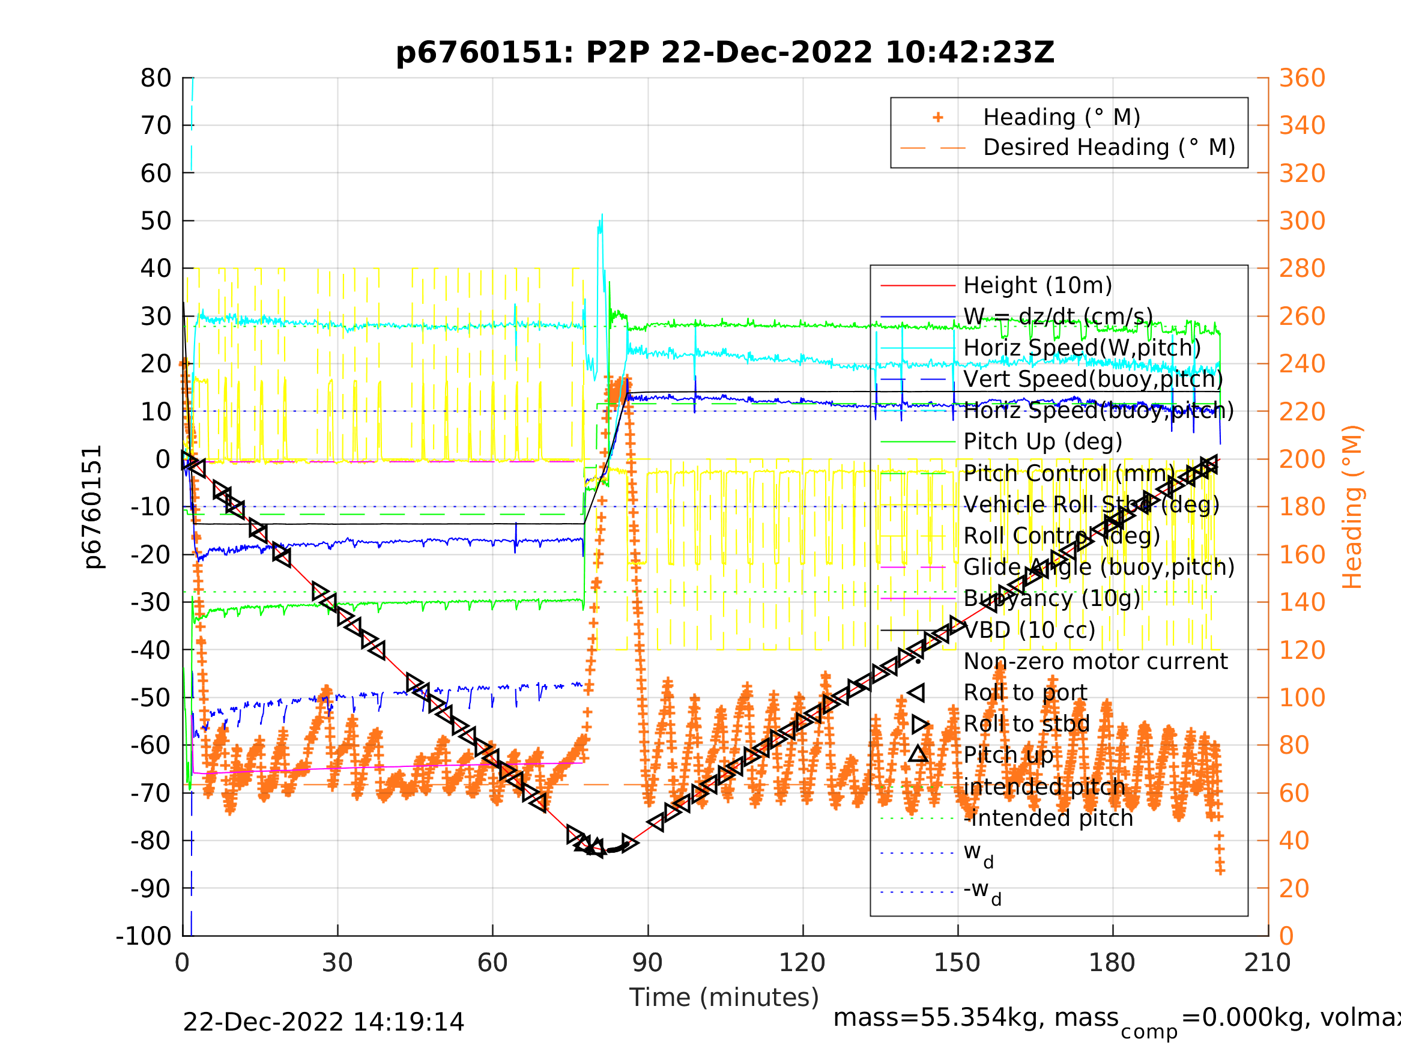
Task: Select the 'Roll to port' legend label
Action: (1025, 692)
